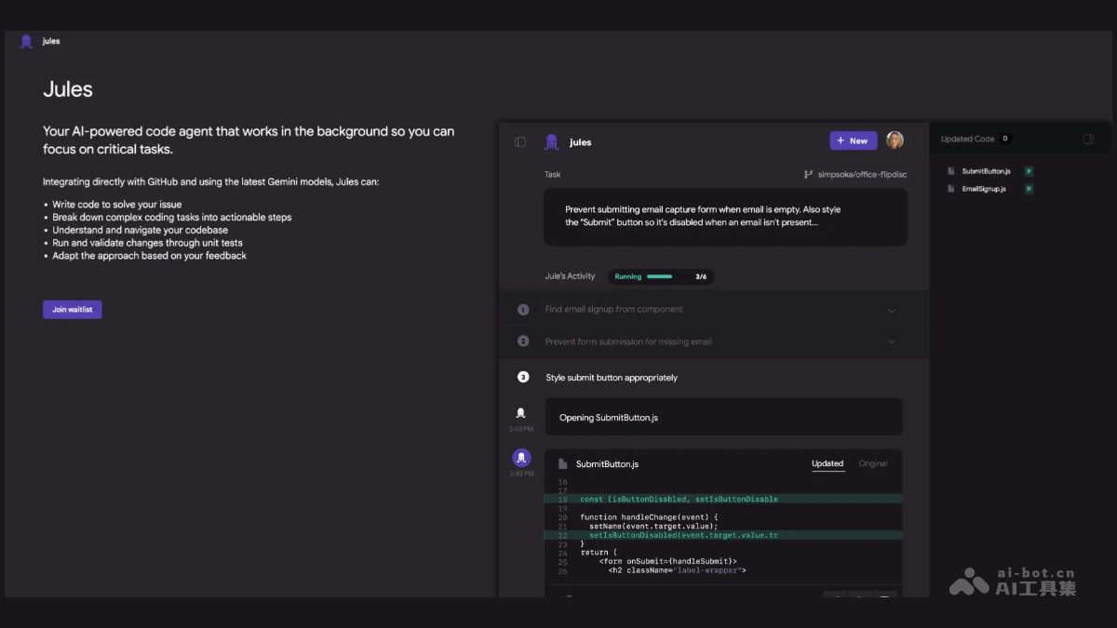Image resolution: width=1117 pixels, height=628 pixels.
Task: Click the step 3 numbered circle icon
Action: (x=522, y=377)
